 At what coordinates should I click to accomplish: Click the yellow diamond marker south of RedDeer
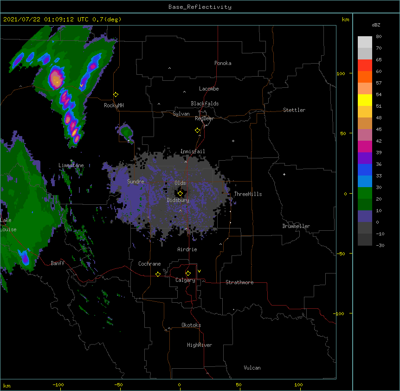click(x=198, y=130)
